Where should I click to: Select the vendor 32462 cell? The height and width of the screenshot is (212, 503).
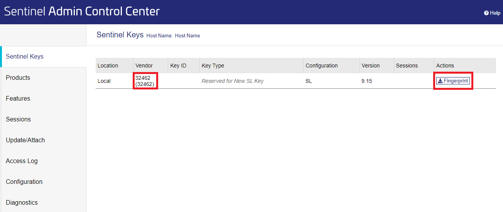tap(145, 81)
